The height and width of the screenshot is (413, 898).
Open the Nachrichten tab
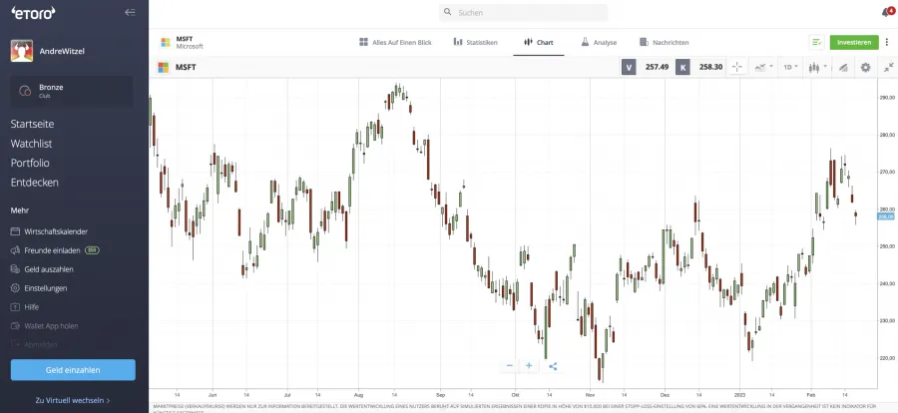click(665, 42)
